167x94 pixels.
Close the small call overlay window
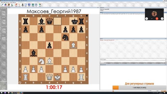[163, 9]
